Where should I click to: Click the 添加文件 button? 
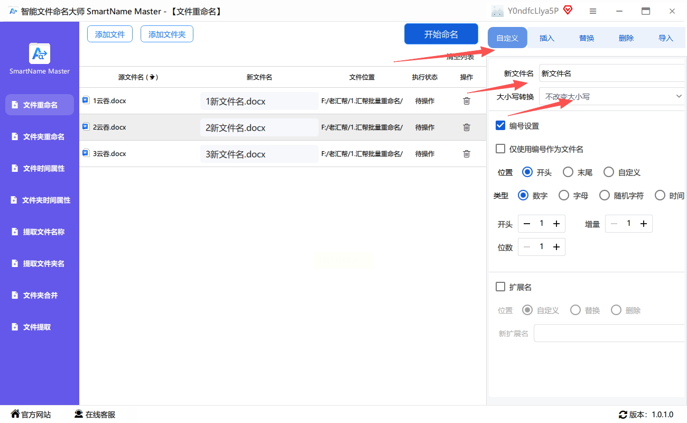110,34
